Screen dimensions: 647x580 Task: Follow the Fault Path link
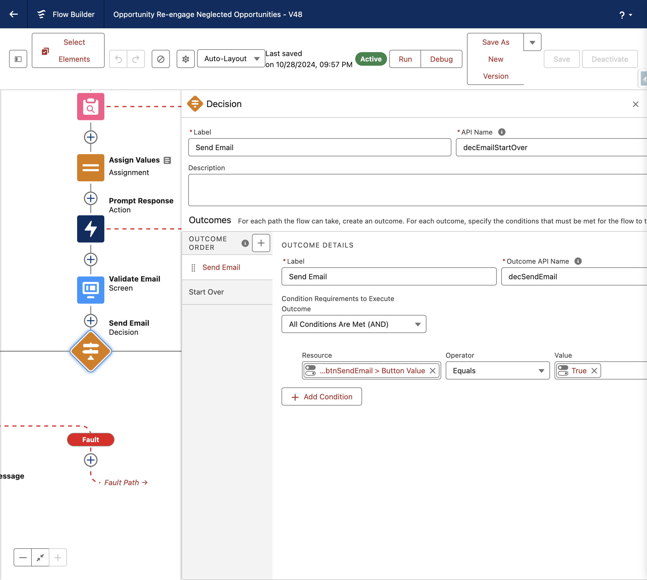[126, 483]
